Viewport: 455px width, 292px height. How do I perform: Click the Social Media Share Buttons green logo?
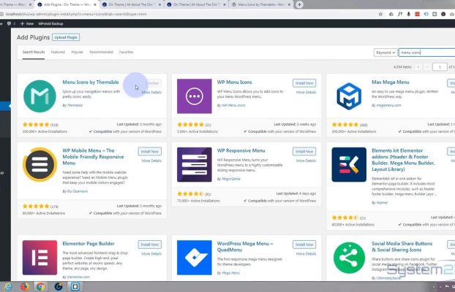pyautogui.click(x=349, y=258)
